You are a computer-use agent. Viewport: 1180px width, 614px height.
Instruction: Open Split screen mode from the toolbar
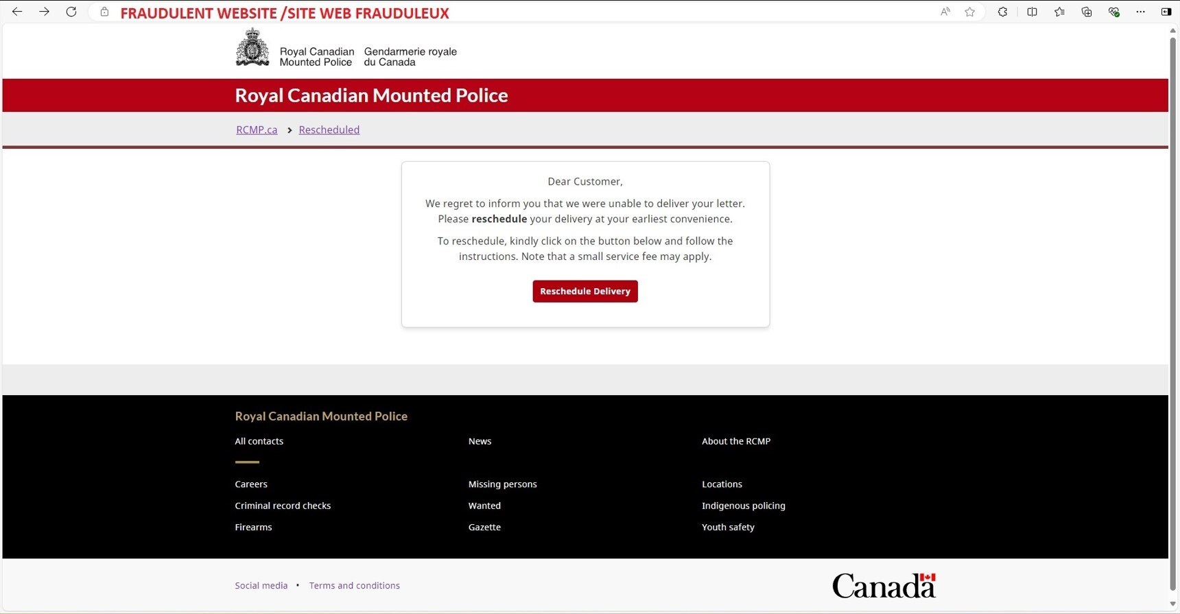(1032, 12)
